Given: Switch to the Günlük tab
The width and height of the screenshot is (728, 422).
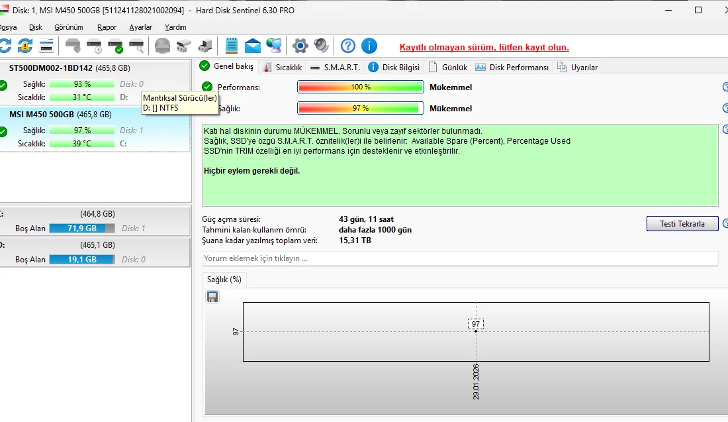Looking at the screenshot, I should tap(447, 68).
